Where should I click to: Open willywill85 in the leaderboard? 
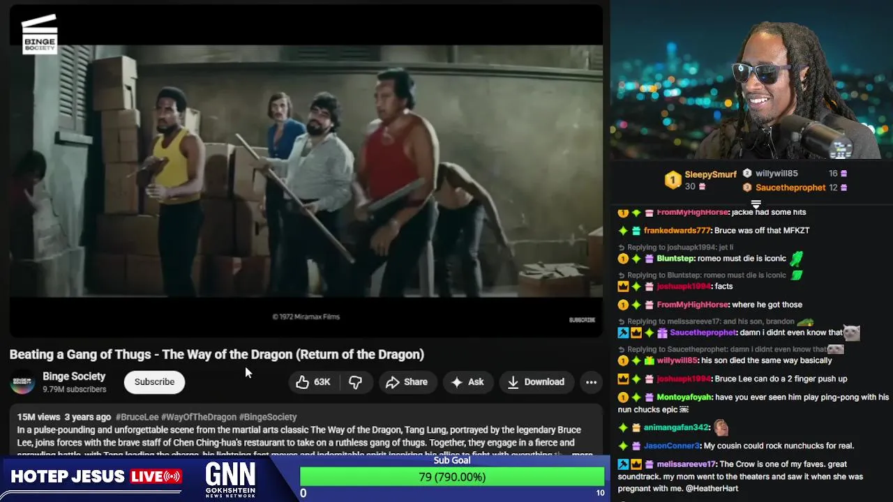pyautogui.click(x=776, y=174)
